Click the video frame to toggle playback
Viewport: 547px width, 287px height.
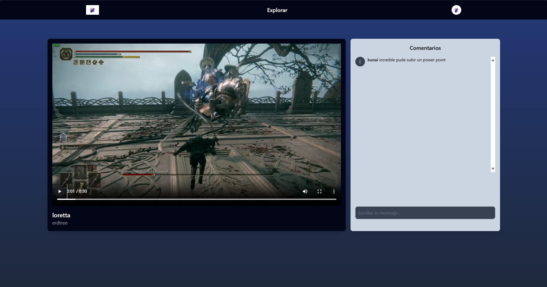[196, 114]
